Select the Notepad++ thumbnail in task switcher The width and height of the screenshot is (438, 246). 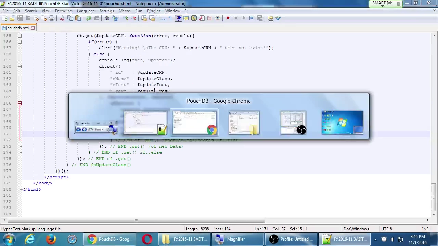[x=145, y=122]
